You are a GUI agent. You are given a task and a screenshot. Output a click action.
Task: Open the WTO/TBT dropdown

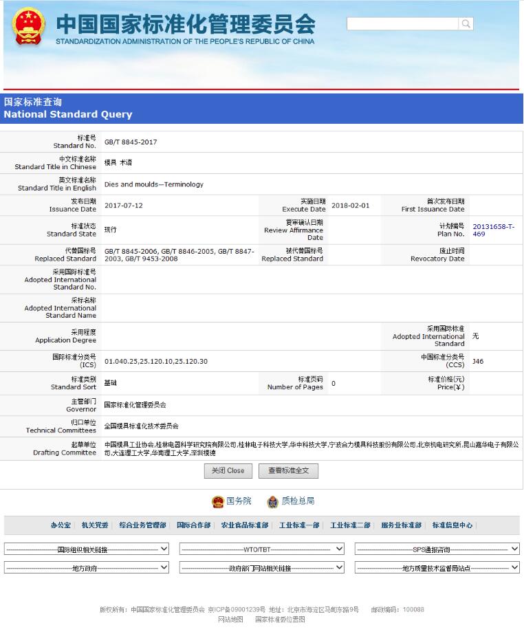(262, 549)
